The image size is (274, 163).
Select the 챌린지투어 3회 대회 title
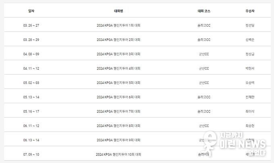(x=118, y=54)
